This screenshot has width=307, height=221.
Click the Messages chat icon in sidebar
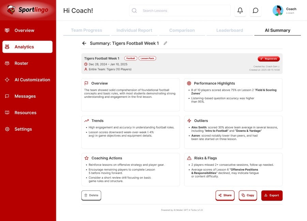click(x=7, y=96)
